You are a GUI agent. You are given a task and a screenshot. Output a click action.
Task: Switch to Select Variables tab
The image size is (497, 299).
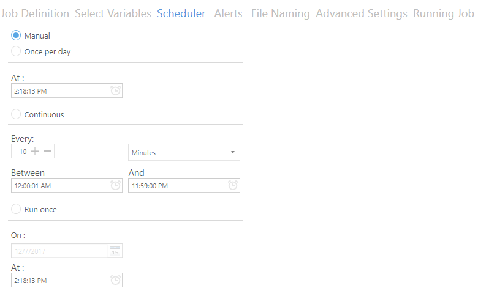coord(113,13)
